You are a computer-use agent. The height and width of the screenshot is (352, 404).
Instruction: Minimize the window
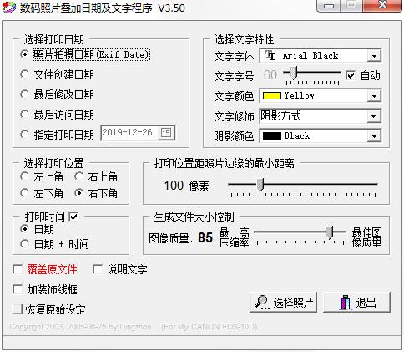tap(329, 6)
